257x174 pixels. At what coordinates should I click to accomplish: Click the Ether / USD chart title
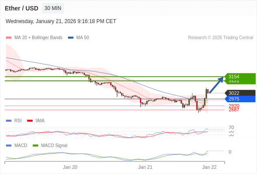[x=21, y=8]
